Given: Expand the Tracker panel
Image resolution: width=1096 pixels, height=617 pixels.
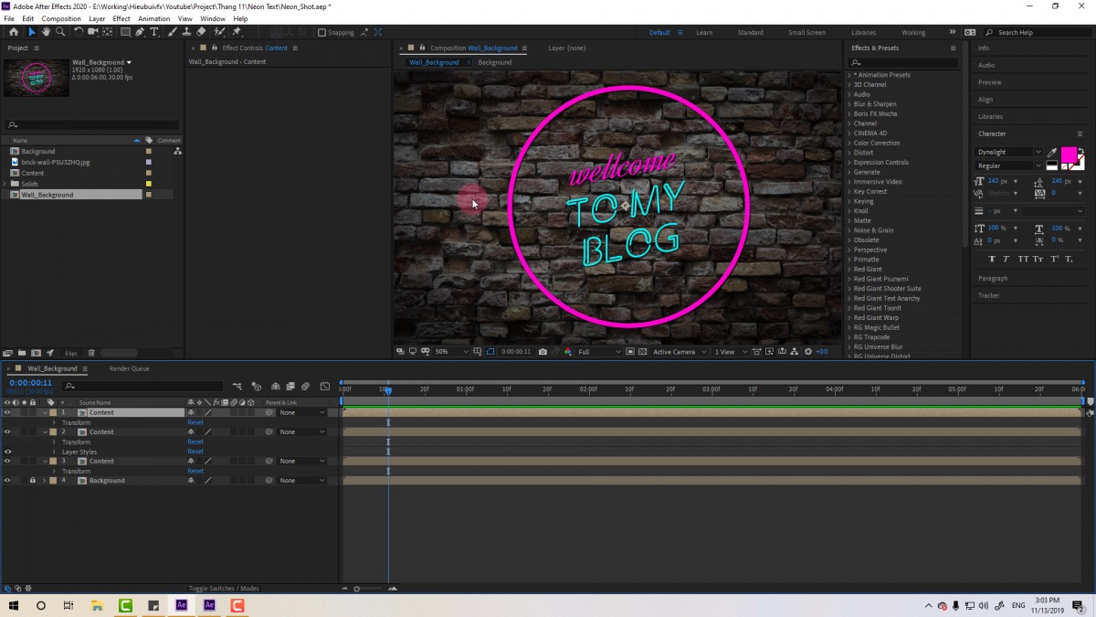Looking at the screenshot, I should (x=989, y=295).
